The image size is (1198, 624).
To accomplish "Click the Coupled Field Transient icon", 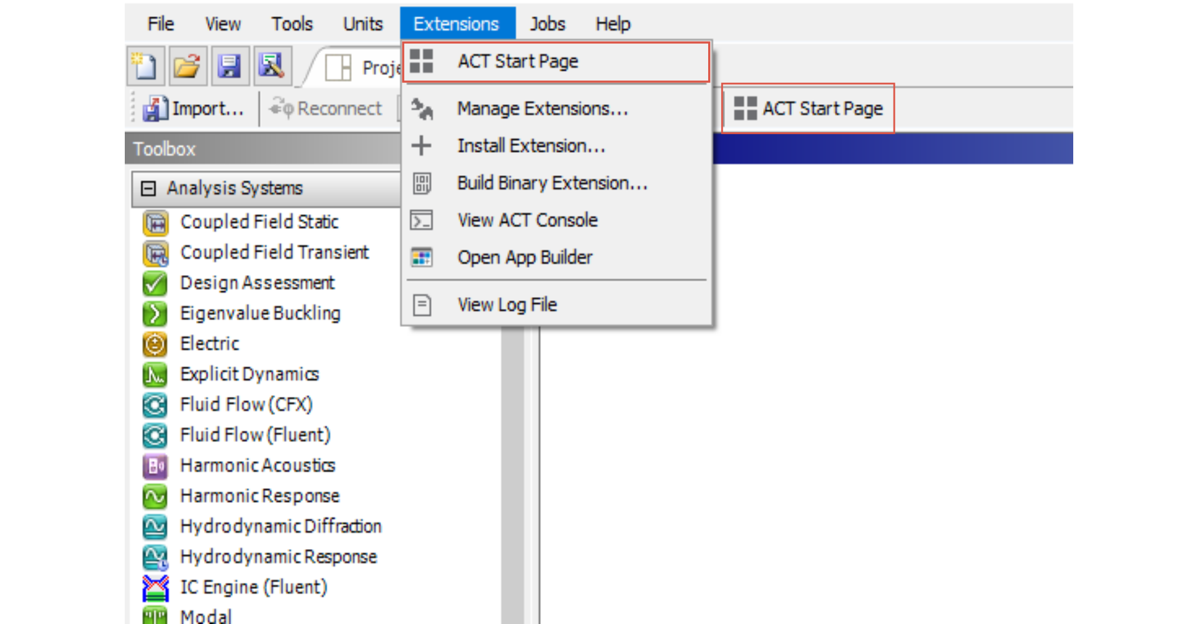I will tap(155, 253).
